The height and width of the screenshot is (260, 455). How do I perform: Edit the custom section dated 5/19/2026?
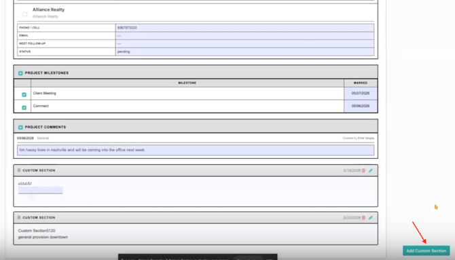[371, 170]
